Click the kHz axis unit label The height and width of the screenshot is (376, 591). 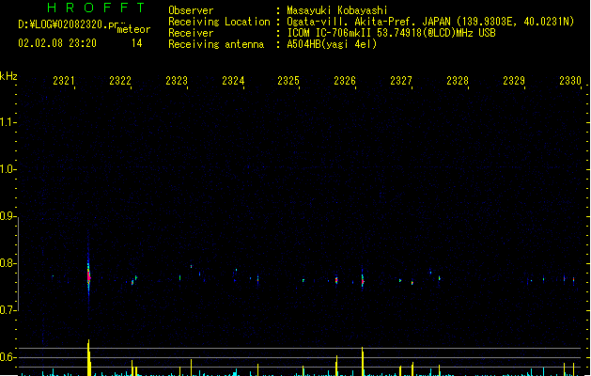[x=8, y=76]
